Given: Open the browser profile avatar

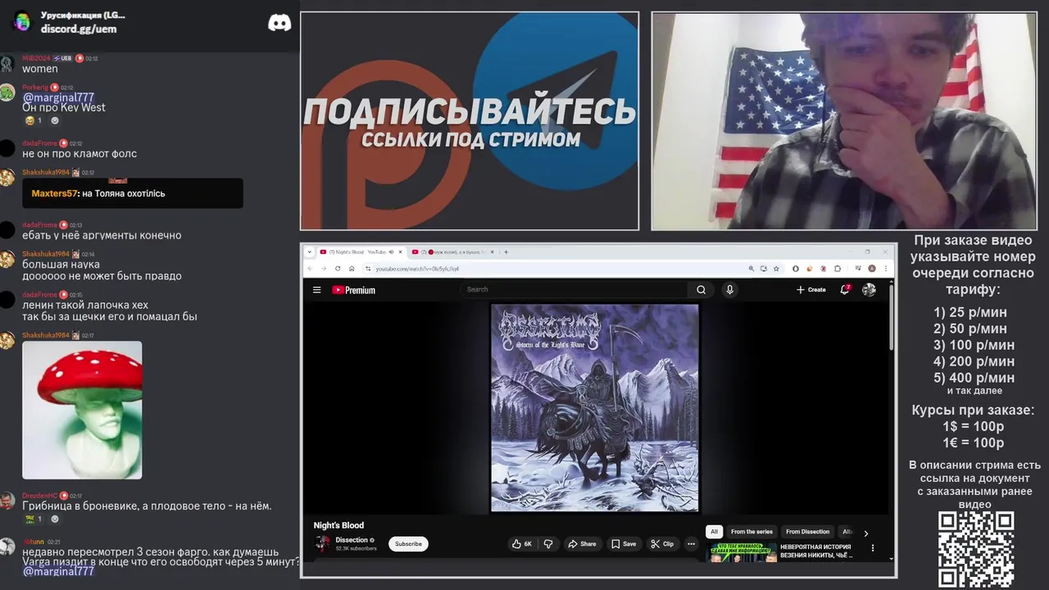Looking at the screenshot, I should 872,268.
